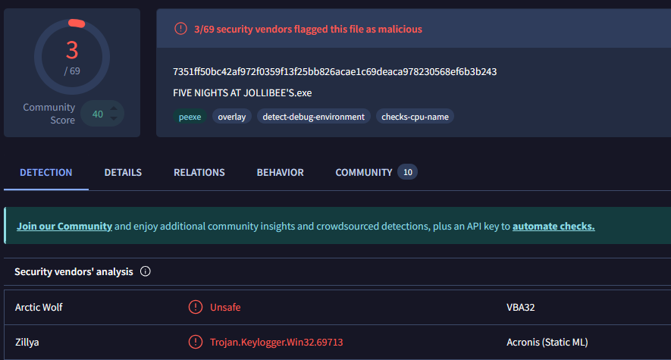
Task: Select the detect-debug-environment tag
Action: [314, 117]
